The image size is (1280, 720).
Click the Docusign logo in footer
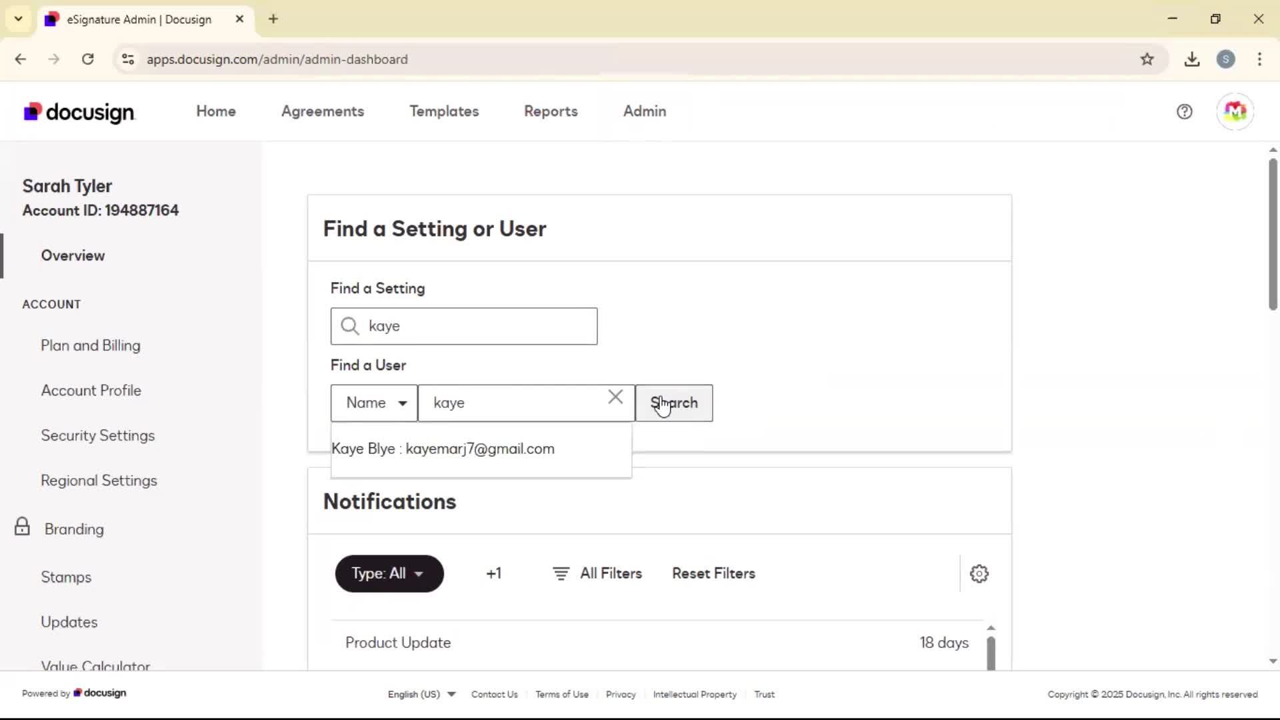100,693
